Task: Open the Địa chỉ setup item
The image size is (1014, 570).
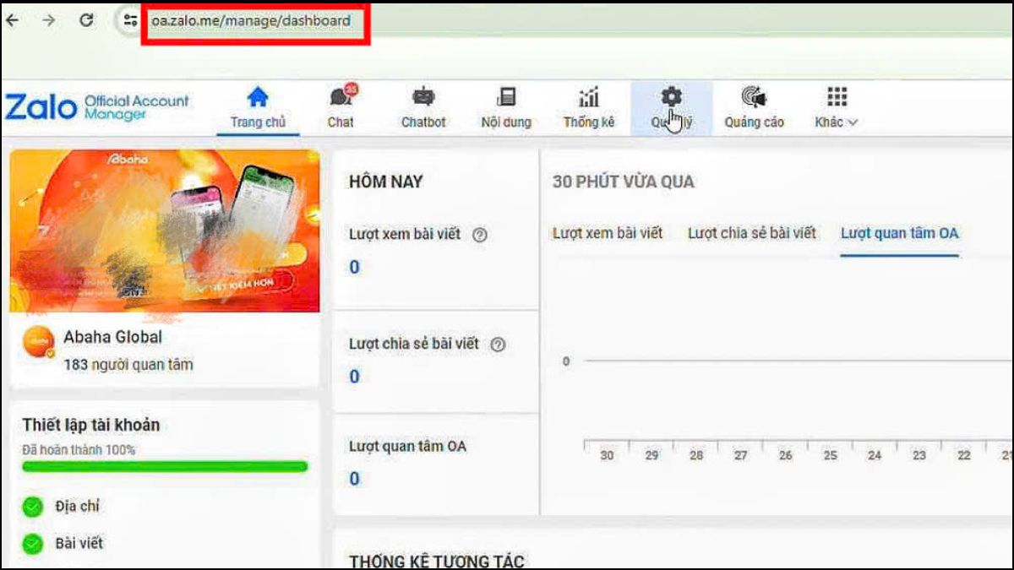Action: pos(77,507)
